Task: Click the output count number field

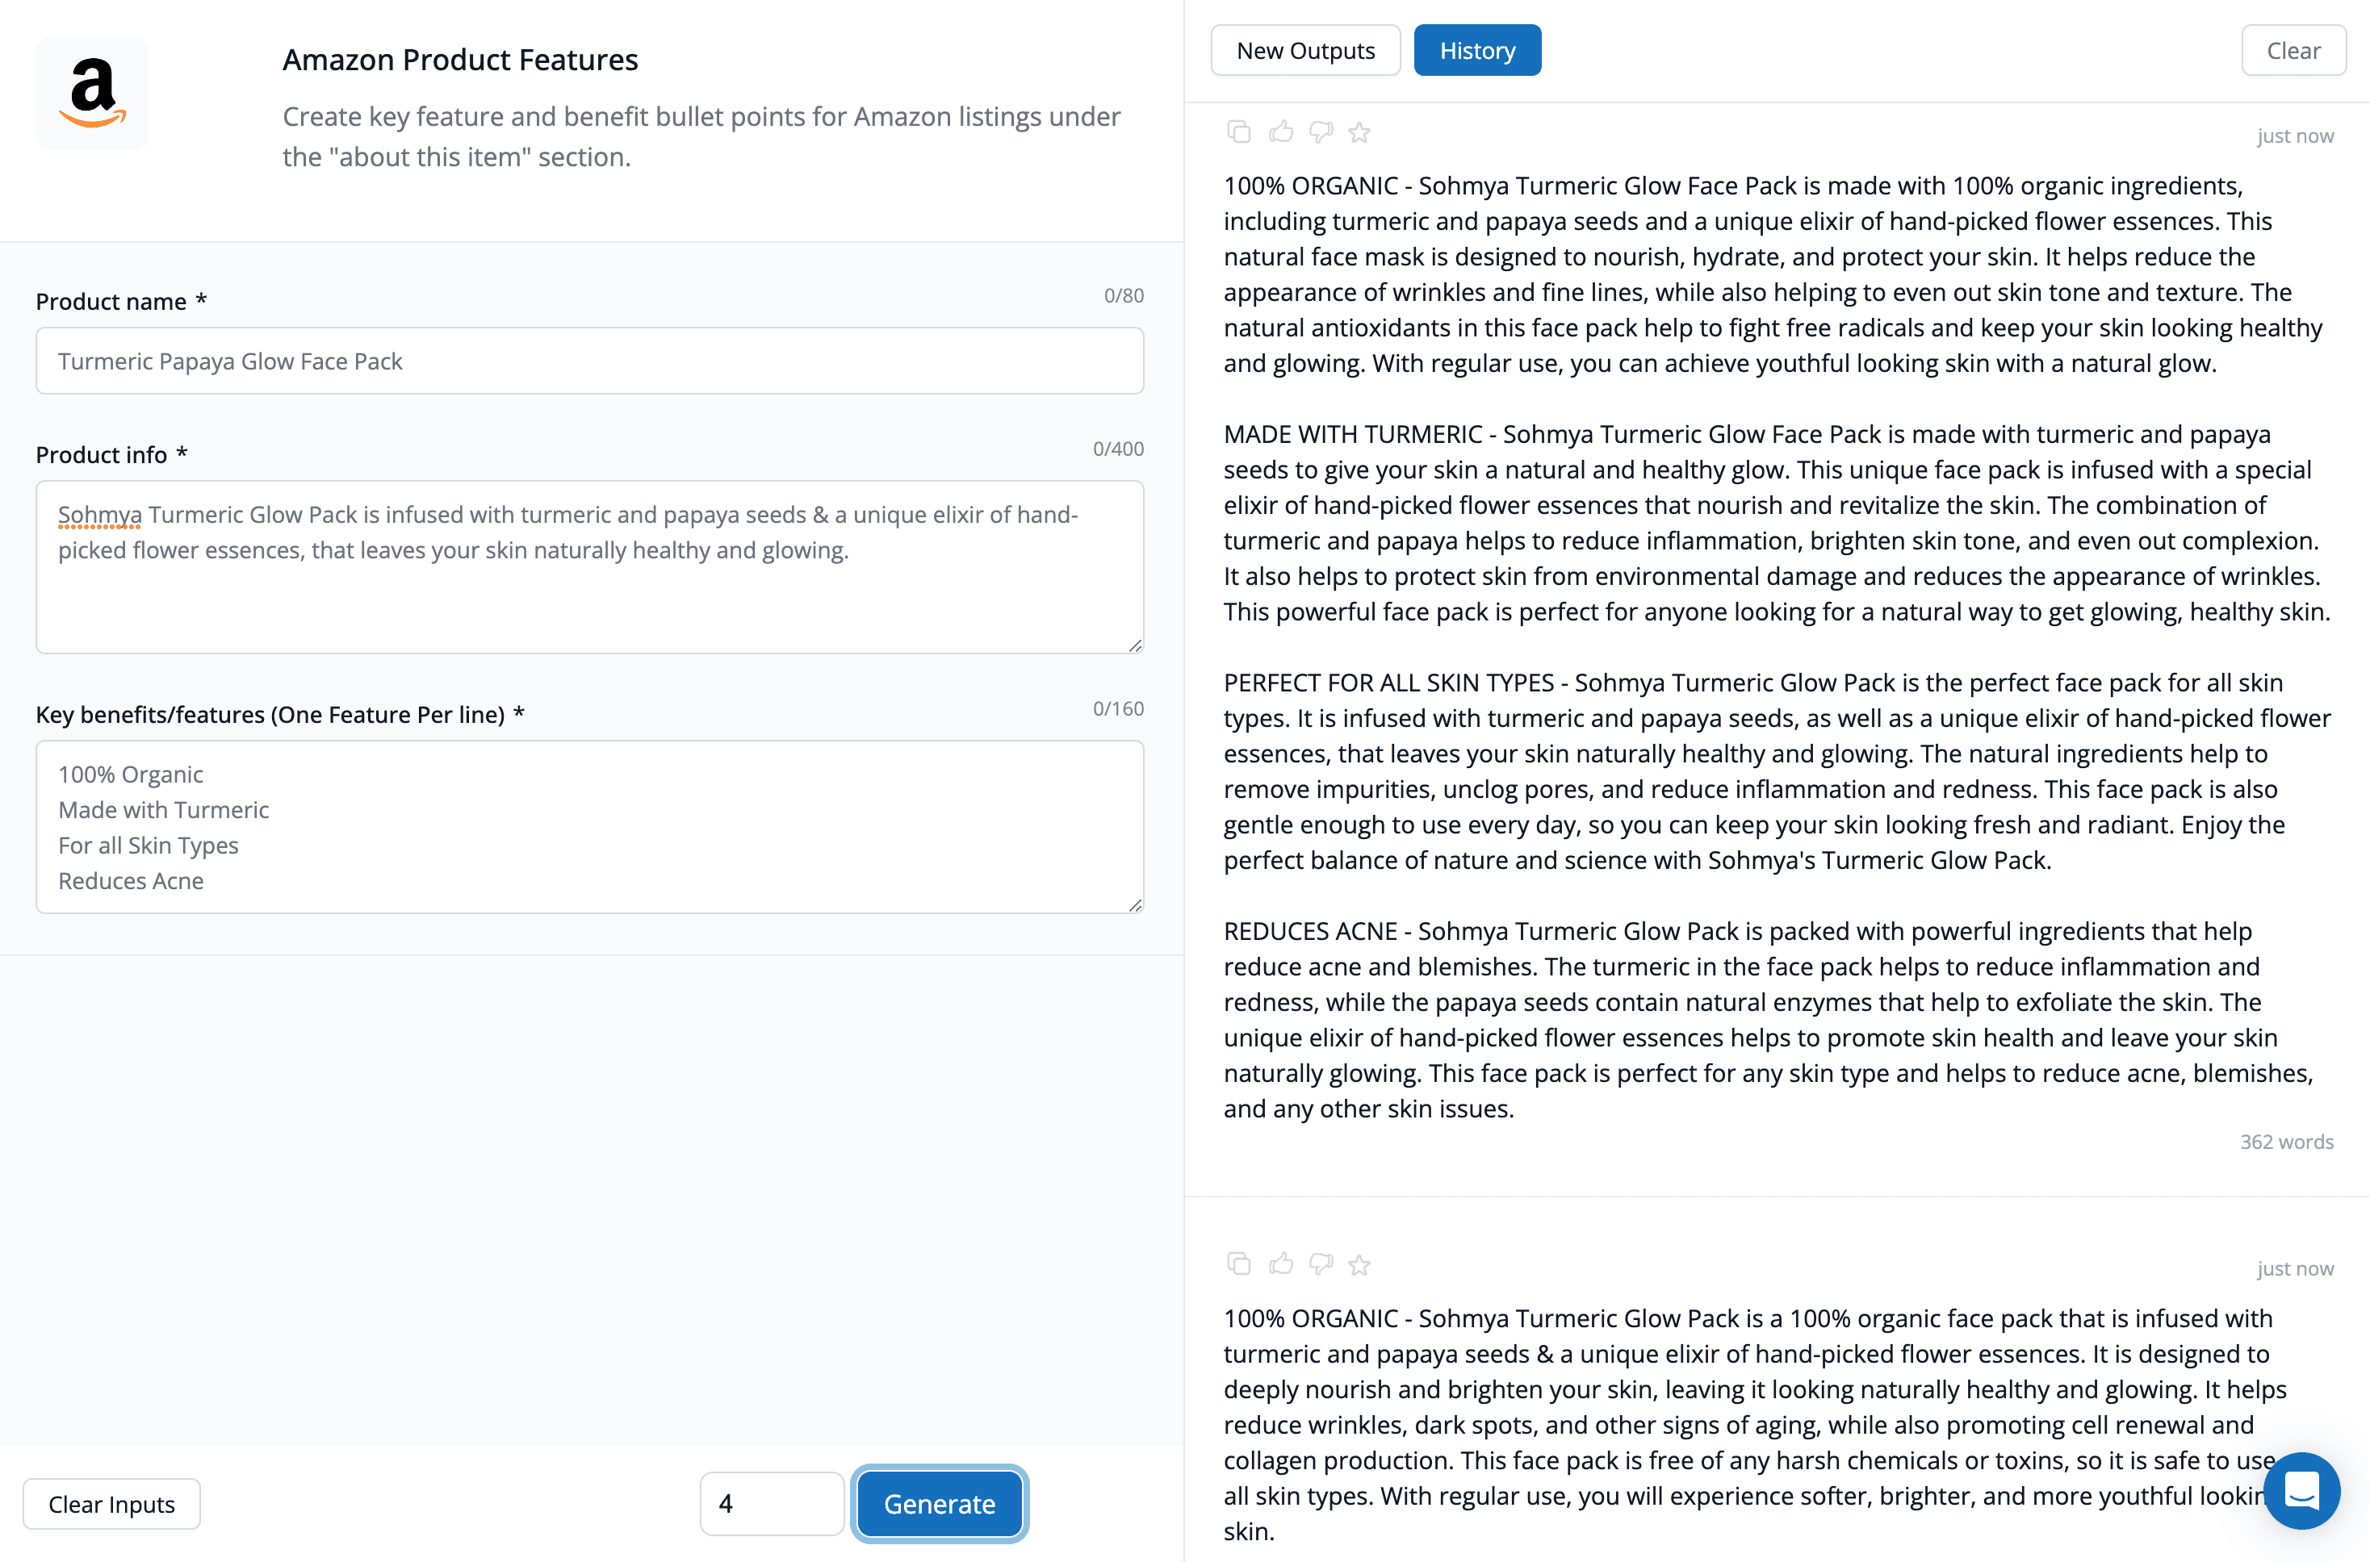Action: pos(772,1503)
